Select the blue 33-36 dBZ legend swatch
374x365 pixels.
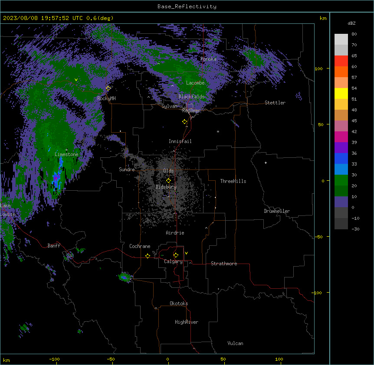[341, 158]
